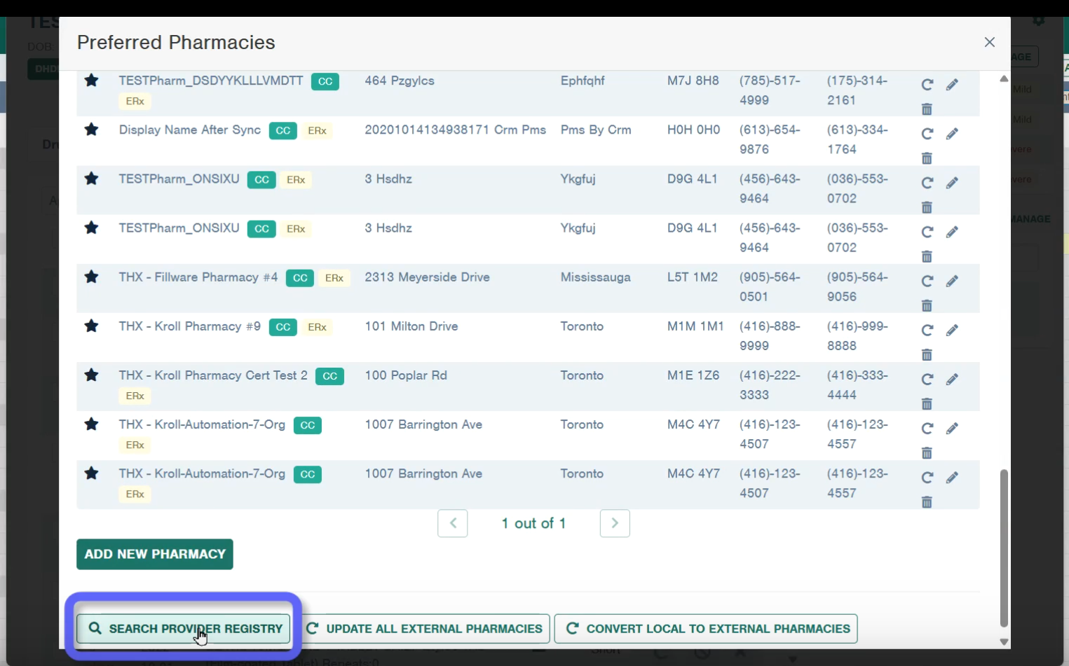Go to the previous page of pharmacies
1069x666 pixels.
tap(453, 523)
